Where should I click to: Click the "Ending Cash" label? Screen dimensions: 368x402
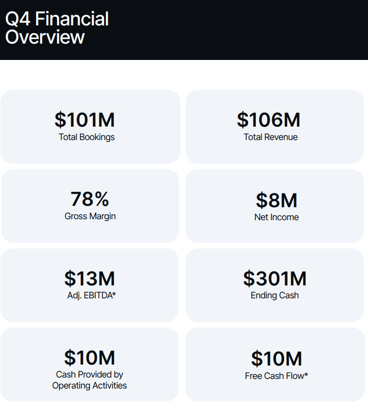(275, 296)
